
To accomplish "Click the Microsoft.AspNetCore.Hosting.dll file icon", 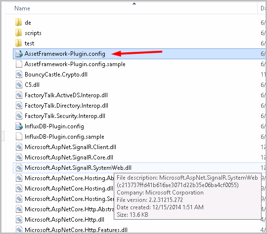I will point(19,189).
